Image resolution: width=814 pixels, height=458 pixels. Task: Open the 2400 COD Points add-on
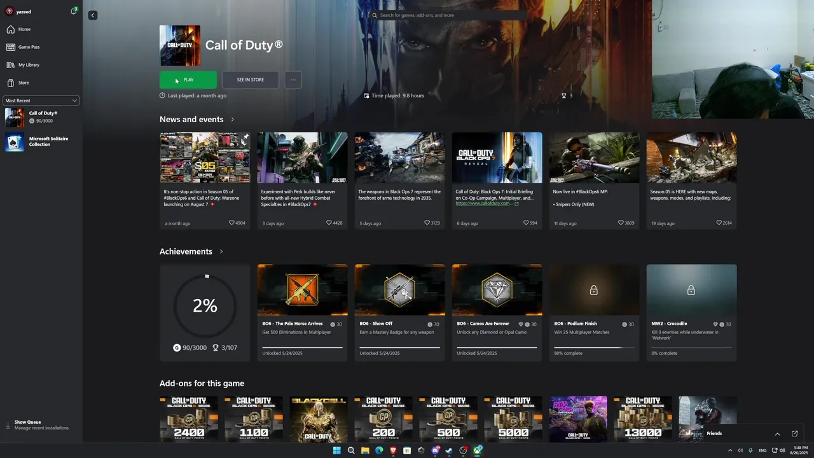[189, 419]
